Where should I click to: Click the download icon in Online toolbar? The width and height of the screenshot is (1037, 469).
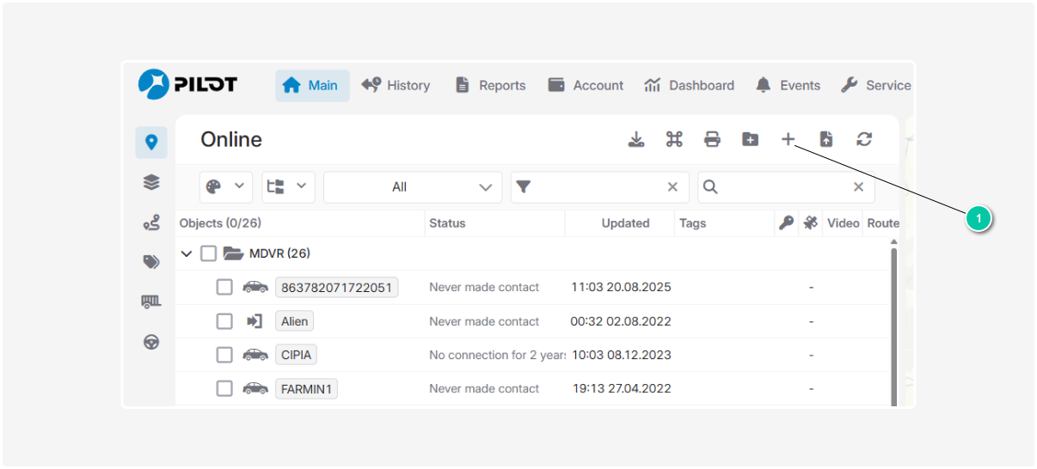click(636, 139)
